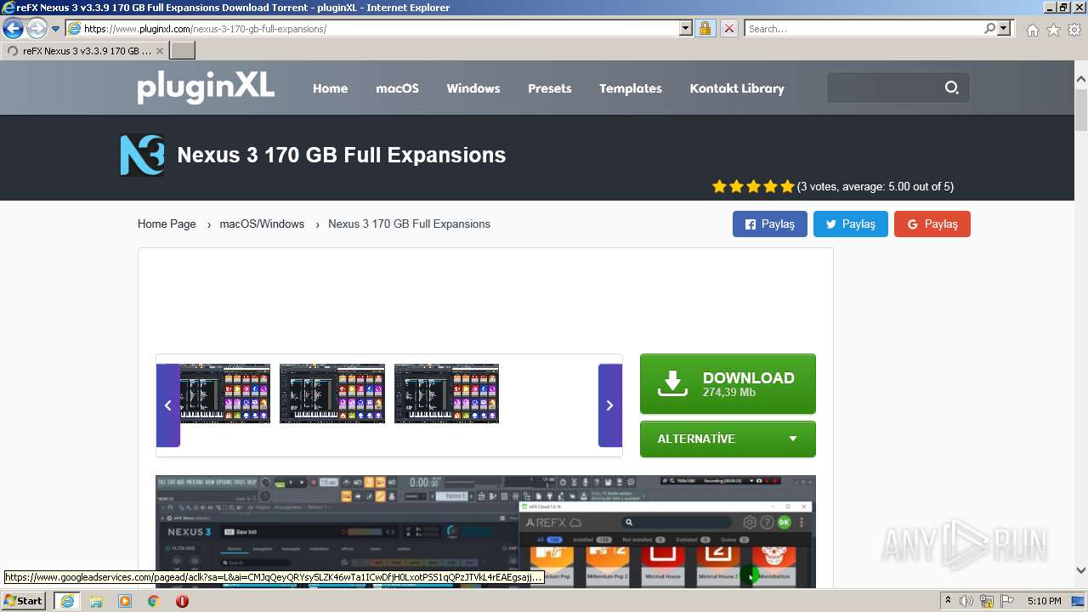Open the red Opera taskbar icon
Viewport: 1088px width, 612px height.
click(182, 601)
